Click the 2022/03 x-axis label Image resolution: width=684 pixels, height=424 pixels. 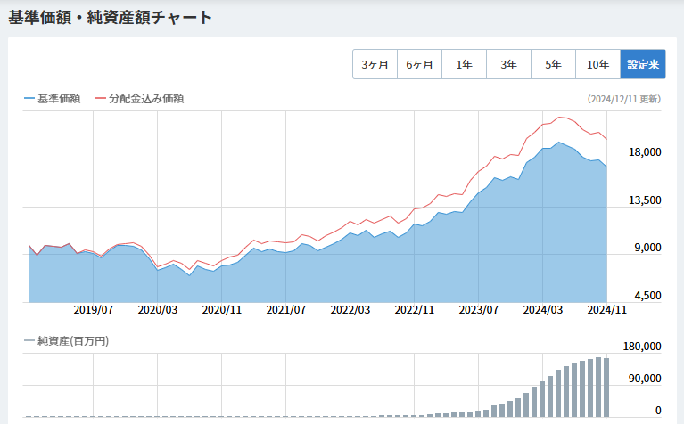[x=350, y=310]
